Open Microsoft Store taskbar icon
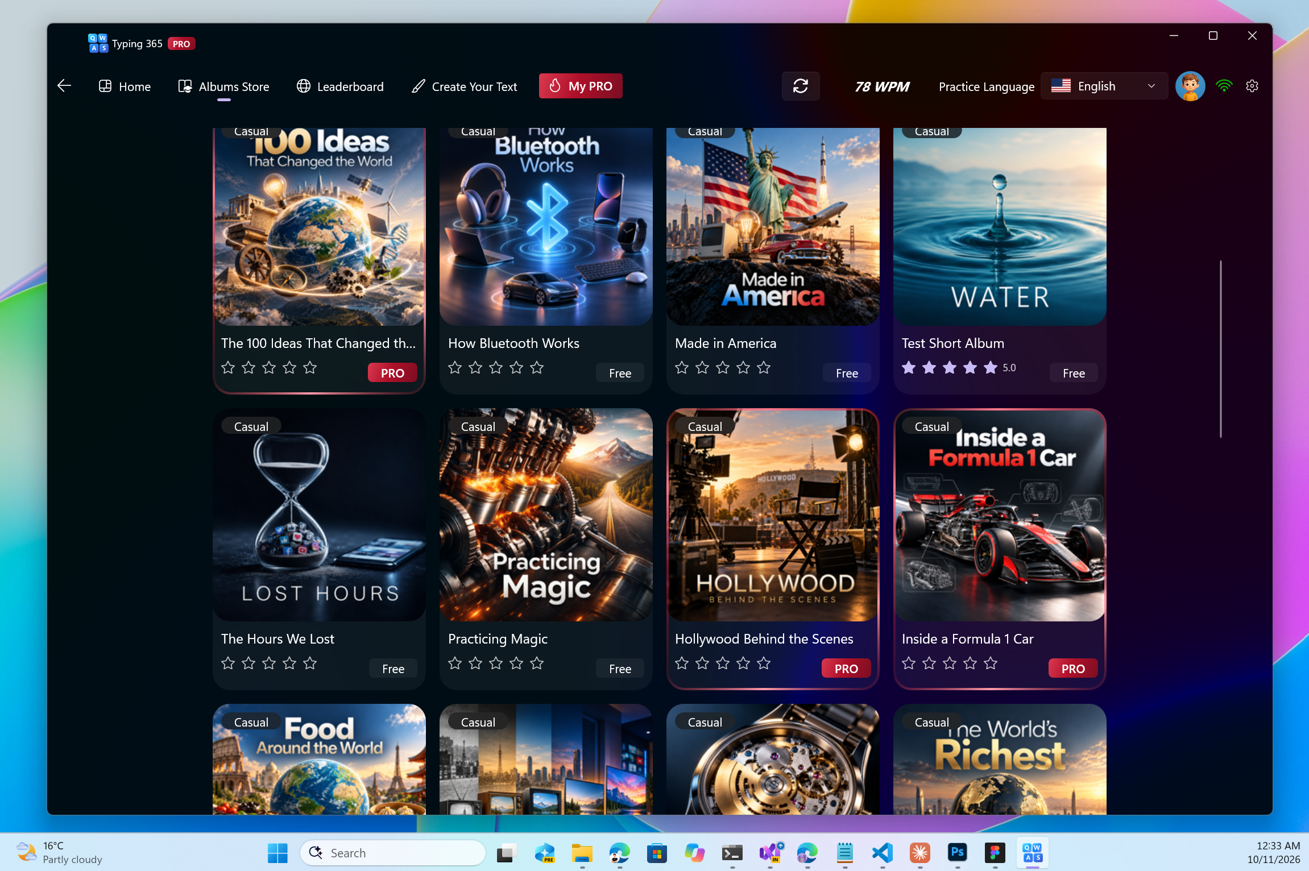This screenshot has width=1309, height=871. pos(657,853)
